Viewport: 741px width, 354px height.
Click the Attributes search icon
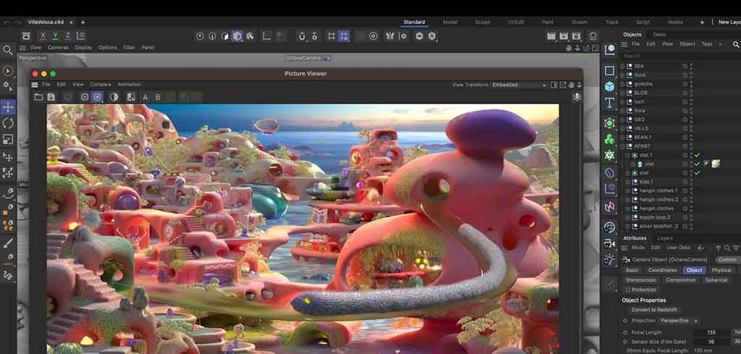pyautogui.click(x=727, y=248)
